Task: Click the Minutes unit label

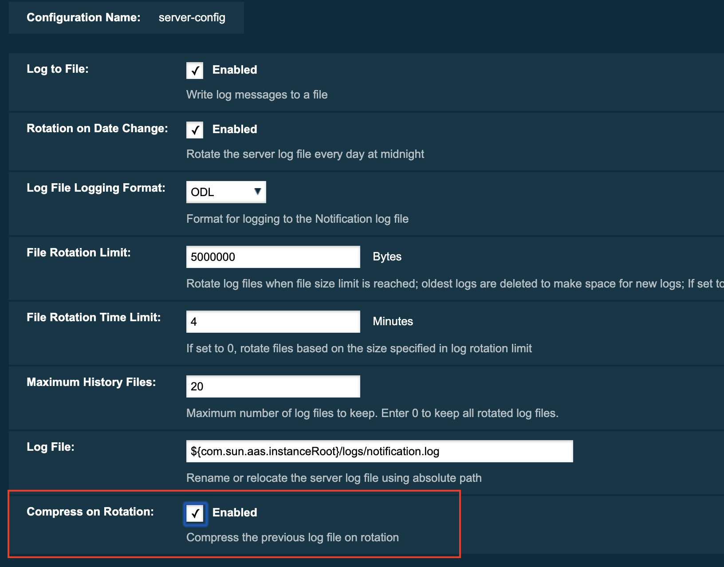Action: [393, 321]
